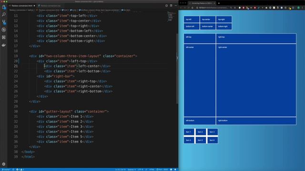The image size is (305, 171).
Task: Click the git branch indicator in status bar
Action: (6, 170)
